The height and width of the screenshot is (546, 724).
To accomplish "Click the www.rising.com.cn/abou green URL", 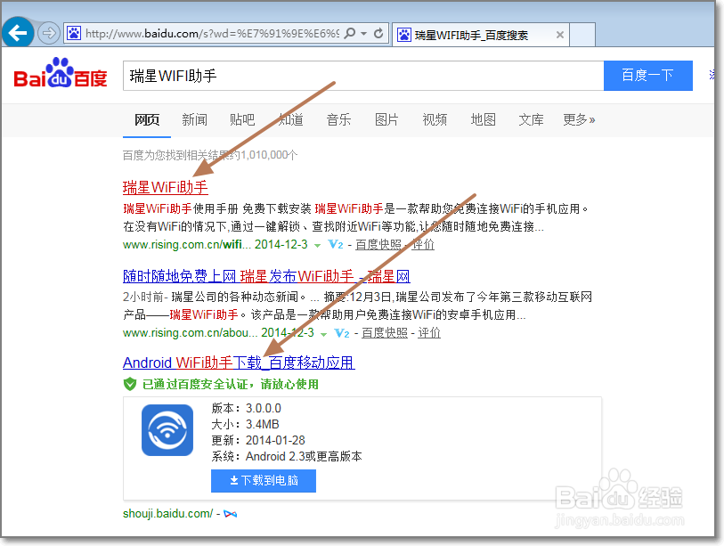I will pyautogui.click(x=190, y=332).
